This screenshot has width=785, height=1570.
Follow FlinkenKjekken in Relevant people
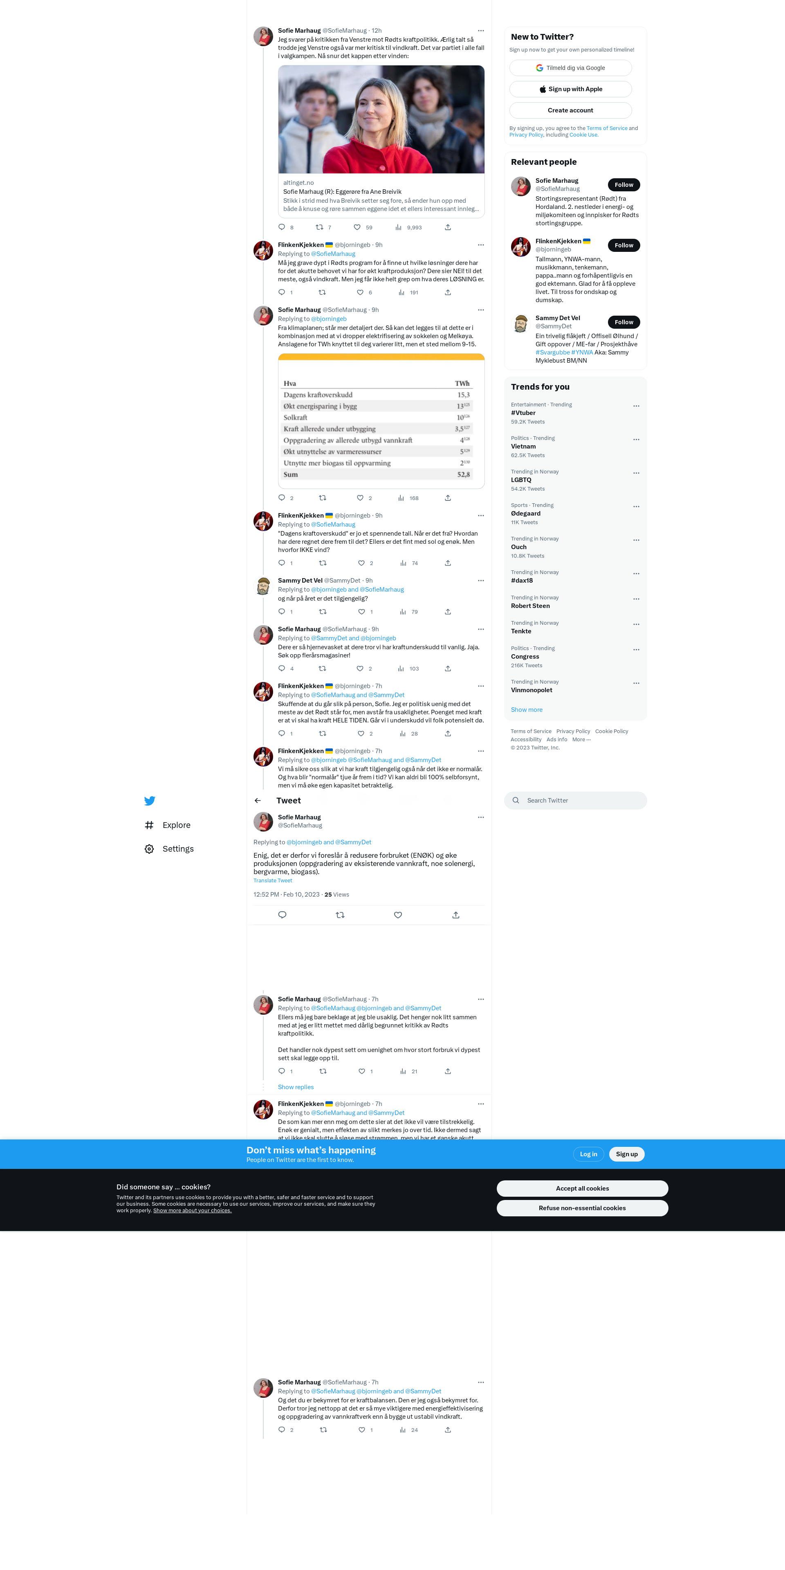click(624, 245)
